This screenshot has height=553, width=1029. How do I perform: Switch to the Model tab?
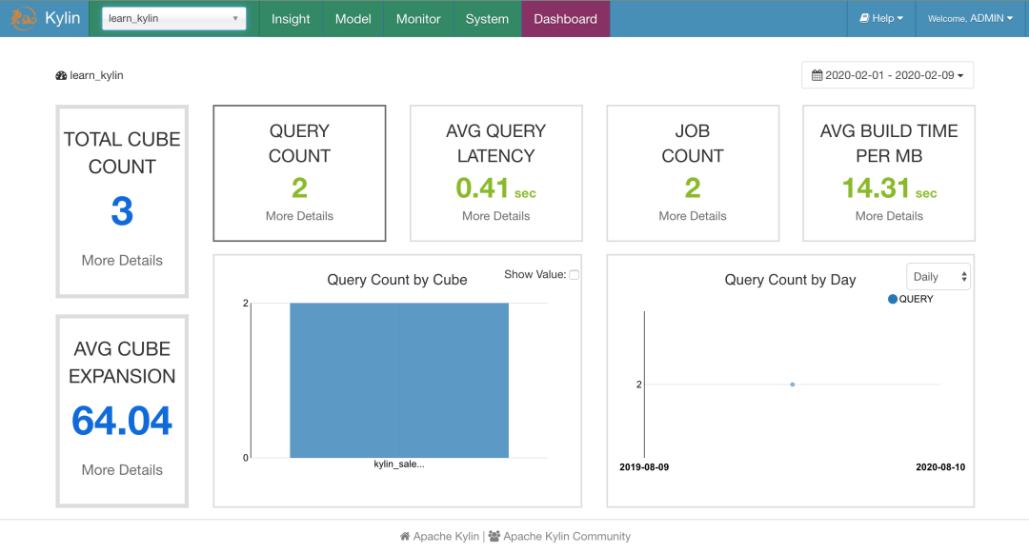353,18
